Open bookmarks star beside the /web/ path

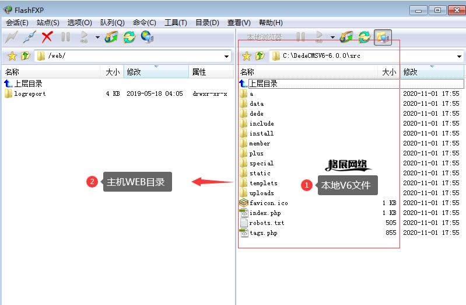pos(11,56)
